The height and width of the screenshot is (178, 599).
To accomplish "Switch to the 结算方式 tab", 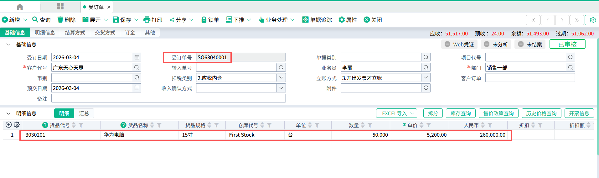I will [75, 33].
